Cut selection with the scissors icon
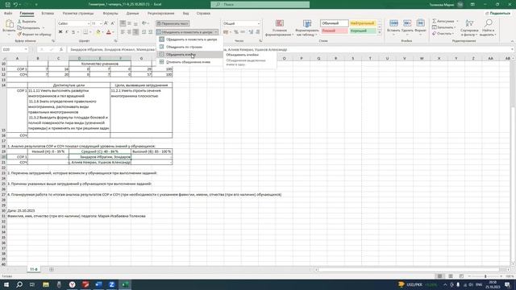The height and width of the screenshot is (290, 516). point(19,22)
